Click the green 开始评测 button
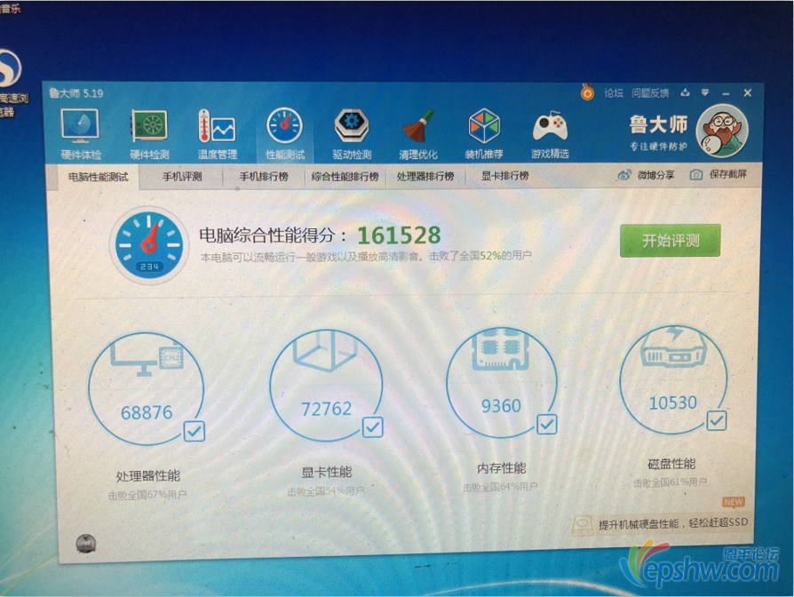The width and height of the screenshot is (794, 597). [x=670, y=241]
